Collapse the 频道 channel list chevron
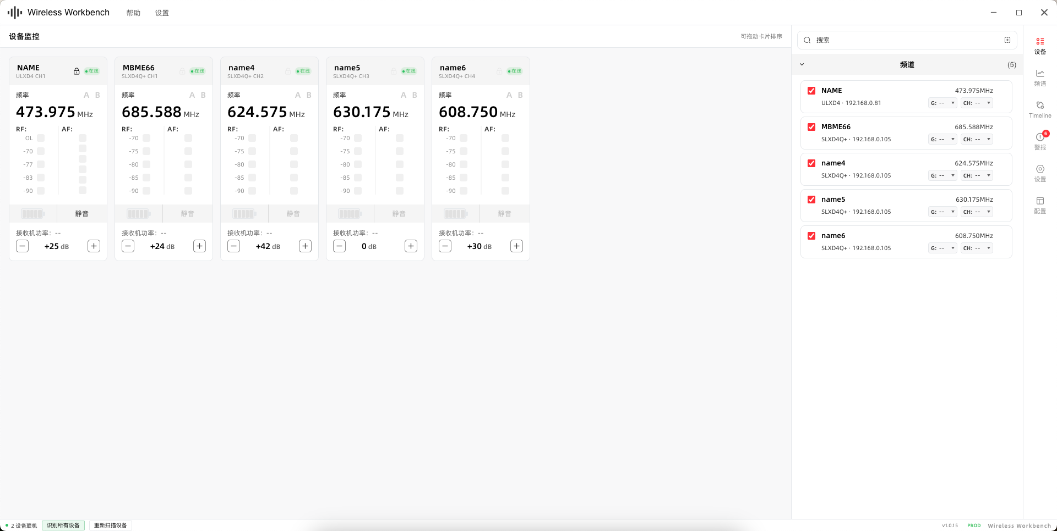Viewport: 1057px width, 531px height. [802, 64]
